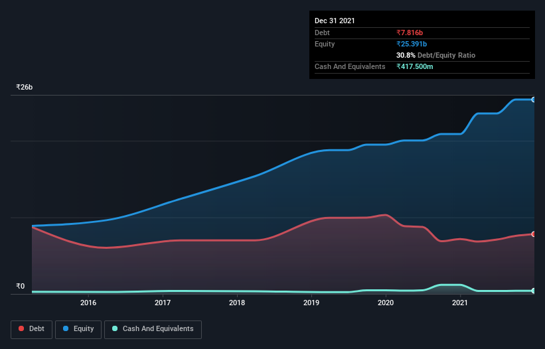This screenshot has height=349, width=545.
Task: Click the 2016 x-axis label
Action: click(88, 303)
